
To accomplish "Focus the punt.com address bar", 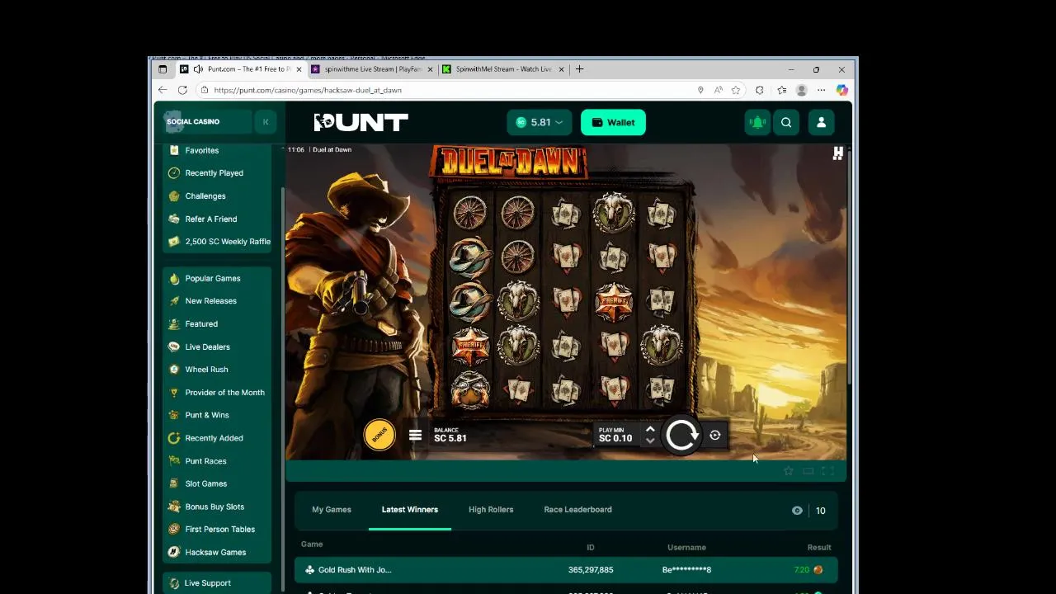I will (445, 90).
